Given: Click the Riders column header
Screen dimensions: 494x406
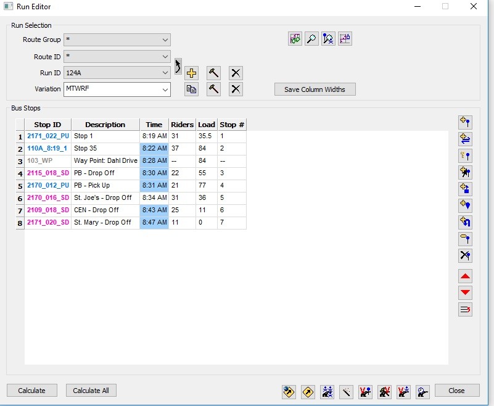Looking at the screenshot, I should 183,125.
